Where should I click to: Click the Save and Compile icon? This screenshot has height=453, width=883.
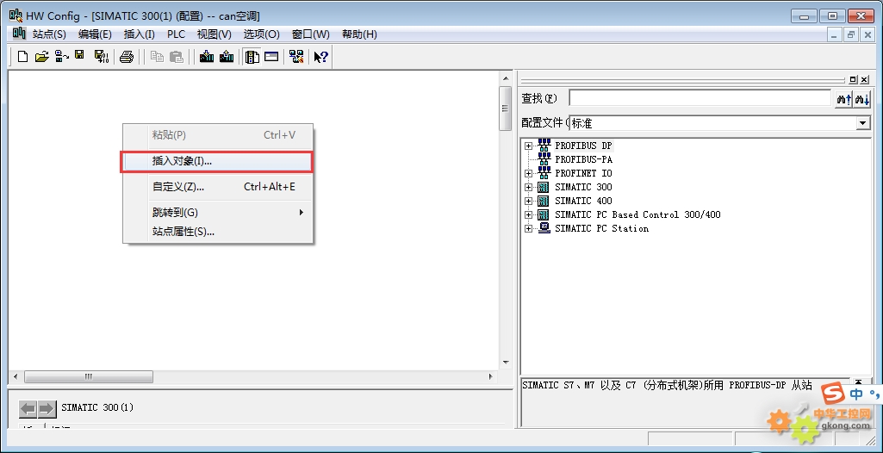(102, 57)
